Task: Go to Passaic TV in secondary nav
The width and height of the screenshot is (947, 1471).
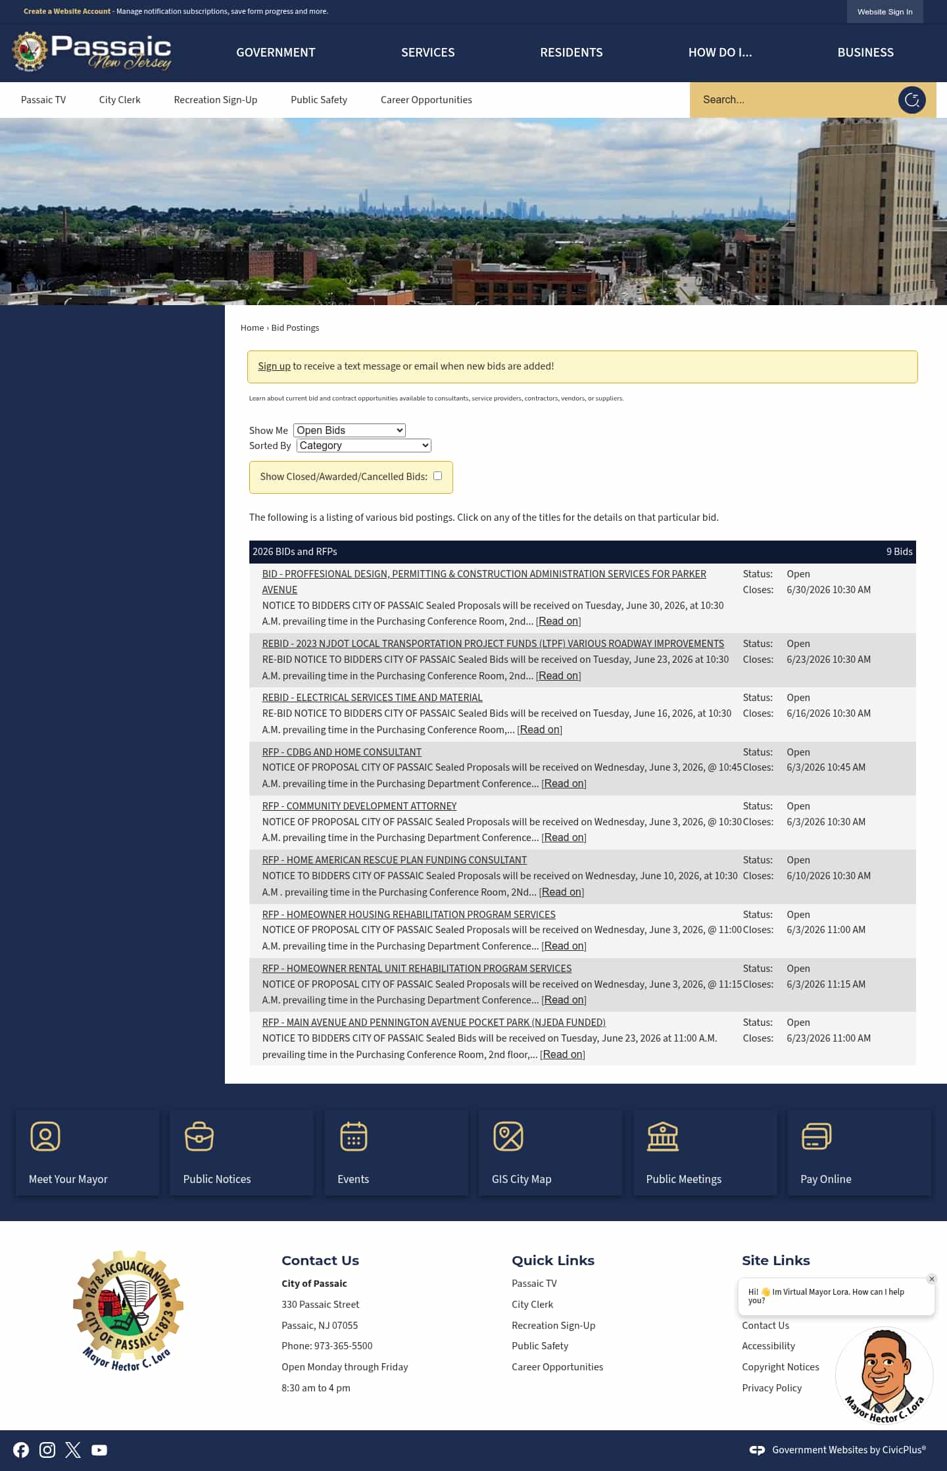Action: pos(43,100)
